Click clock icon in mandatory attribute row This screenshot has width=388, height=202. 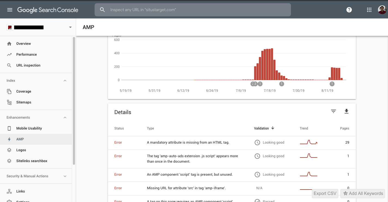pyautogui.click(x=257, y=143)
